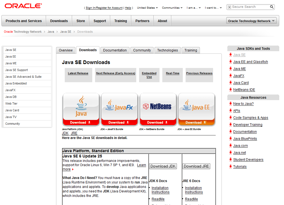Expand the Communities dropdown
This screenshot has height=205, width=284.
coord(172,8)
